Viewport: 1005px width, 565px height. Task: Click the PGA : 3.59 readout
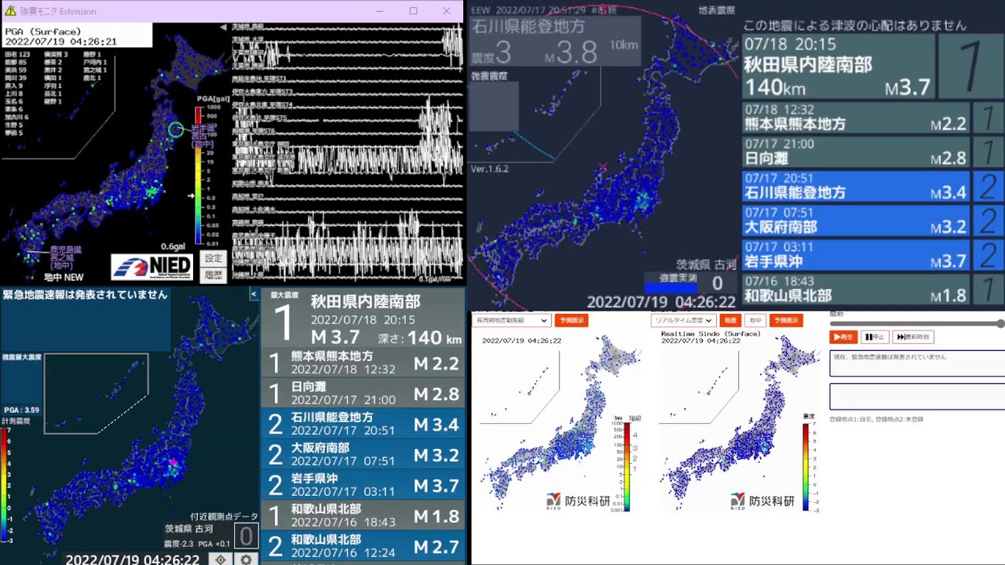coord(21,410)
